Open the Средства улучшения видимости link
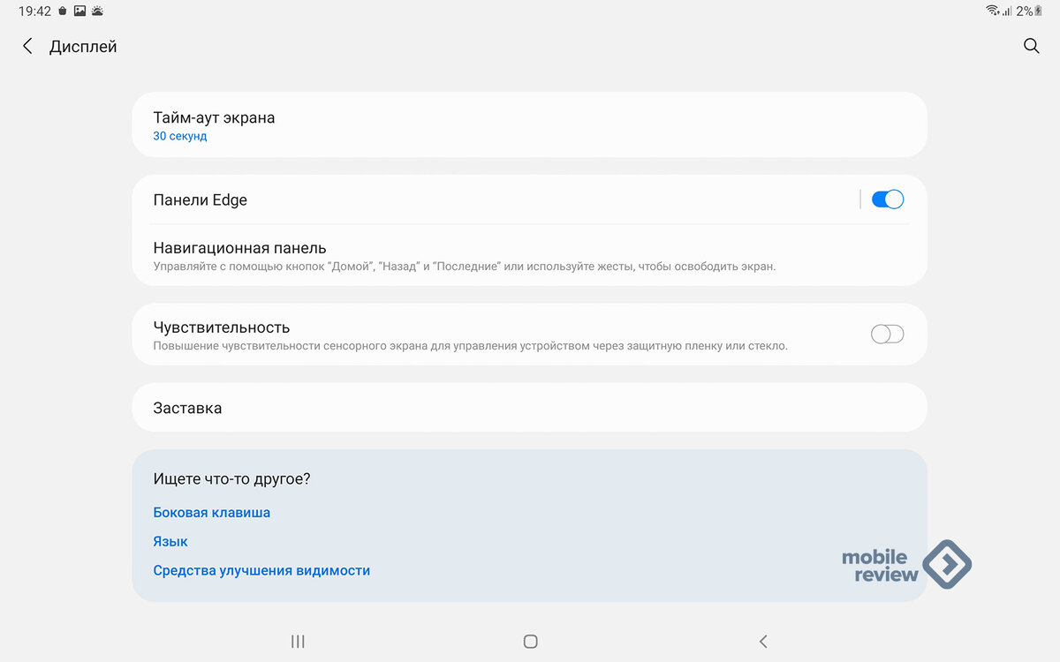 pyautogui.click(x=261, y=570)
